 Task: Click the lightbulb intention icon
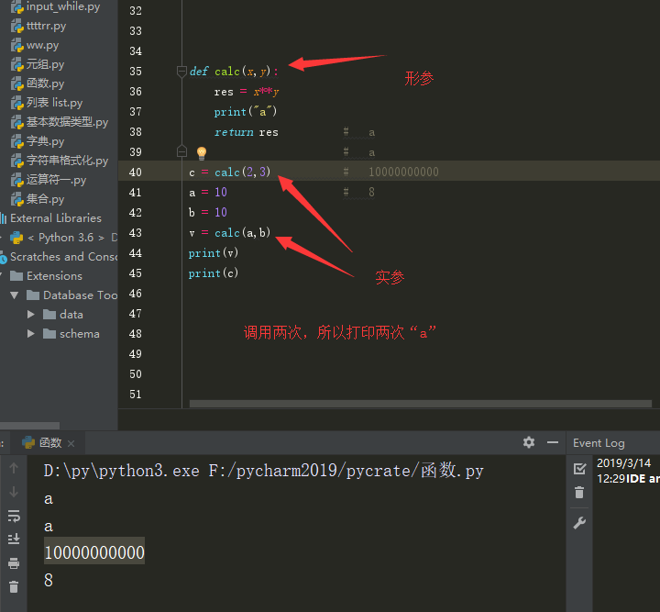click(202, 153)
